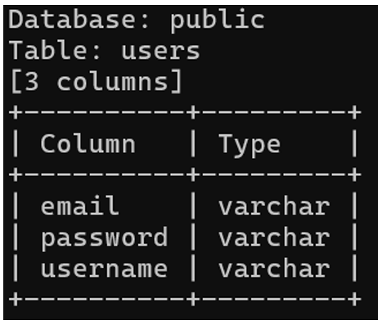
Task: Click the varchar type in password row
Action: click(274, 238)
